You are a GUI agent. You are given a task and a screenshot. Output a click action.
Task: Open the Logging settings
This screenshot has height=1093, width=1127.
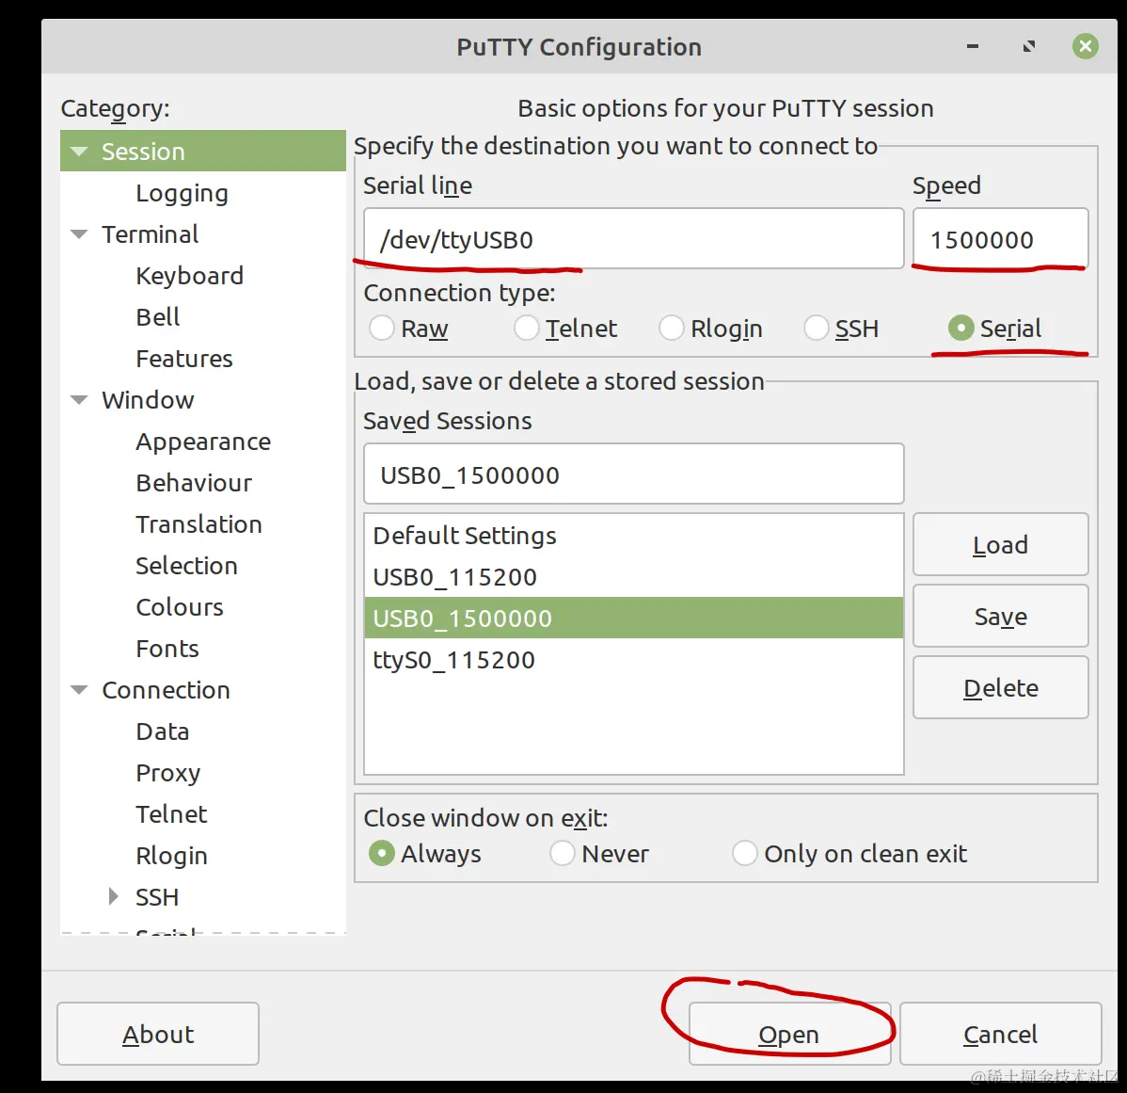coord(182,193)
